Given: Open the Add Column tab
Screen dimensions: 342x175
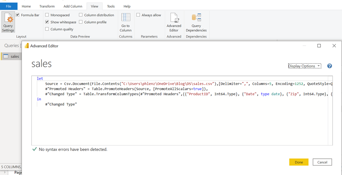Looking at the screenshot, I should [73, 6].
